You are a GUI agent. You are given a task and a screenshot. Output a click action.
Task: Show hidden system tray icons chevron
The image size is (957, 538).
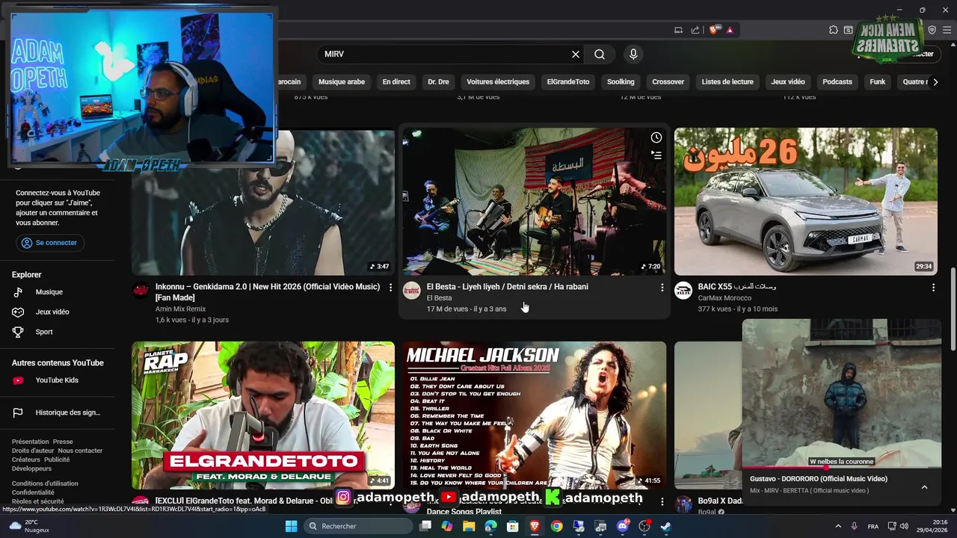pyautogui.click(x=838, y=526)
